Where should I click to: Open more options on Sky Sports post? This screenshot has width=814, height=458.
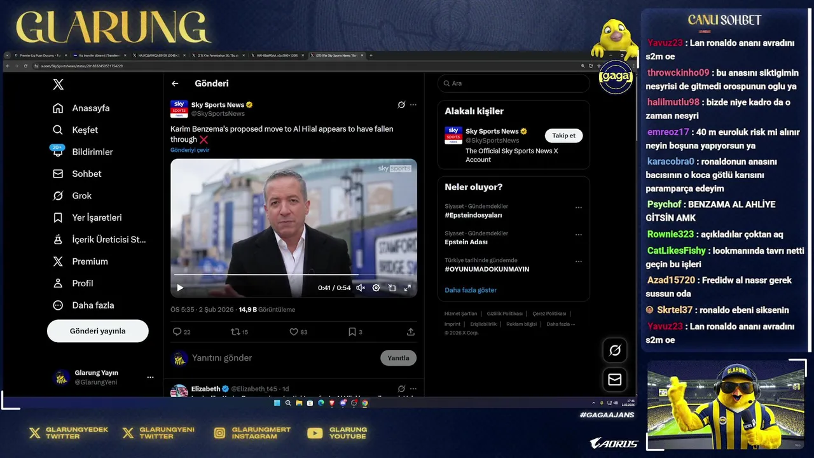(x=413, y=104)
